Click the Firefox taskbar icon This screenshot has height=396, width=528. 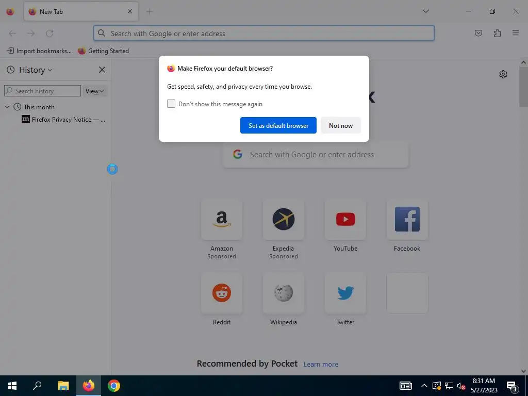89,386
